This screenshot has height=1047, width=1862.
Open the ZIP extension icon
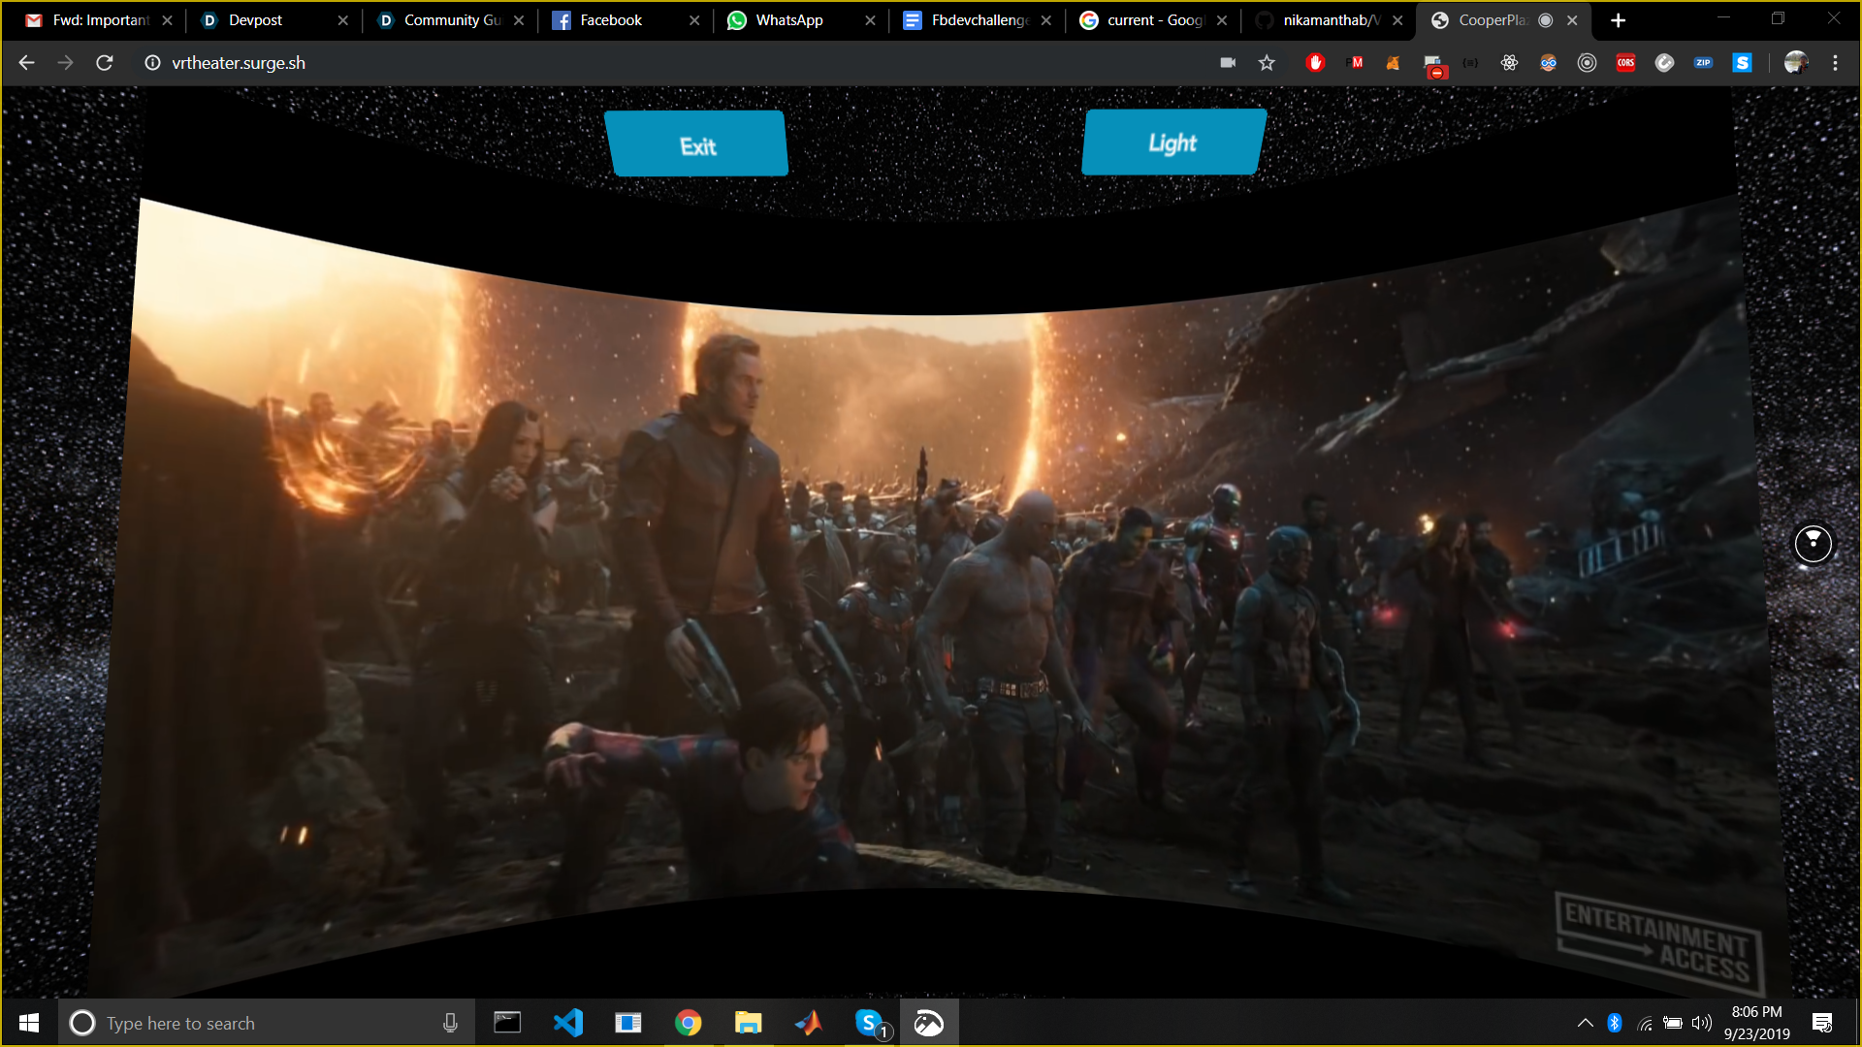pyautogui.click(x=1703, y=63)
